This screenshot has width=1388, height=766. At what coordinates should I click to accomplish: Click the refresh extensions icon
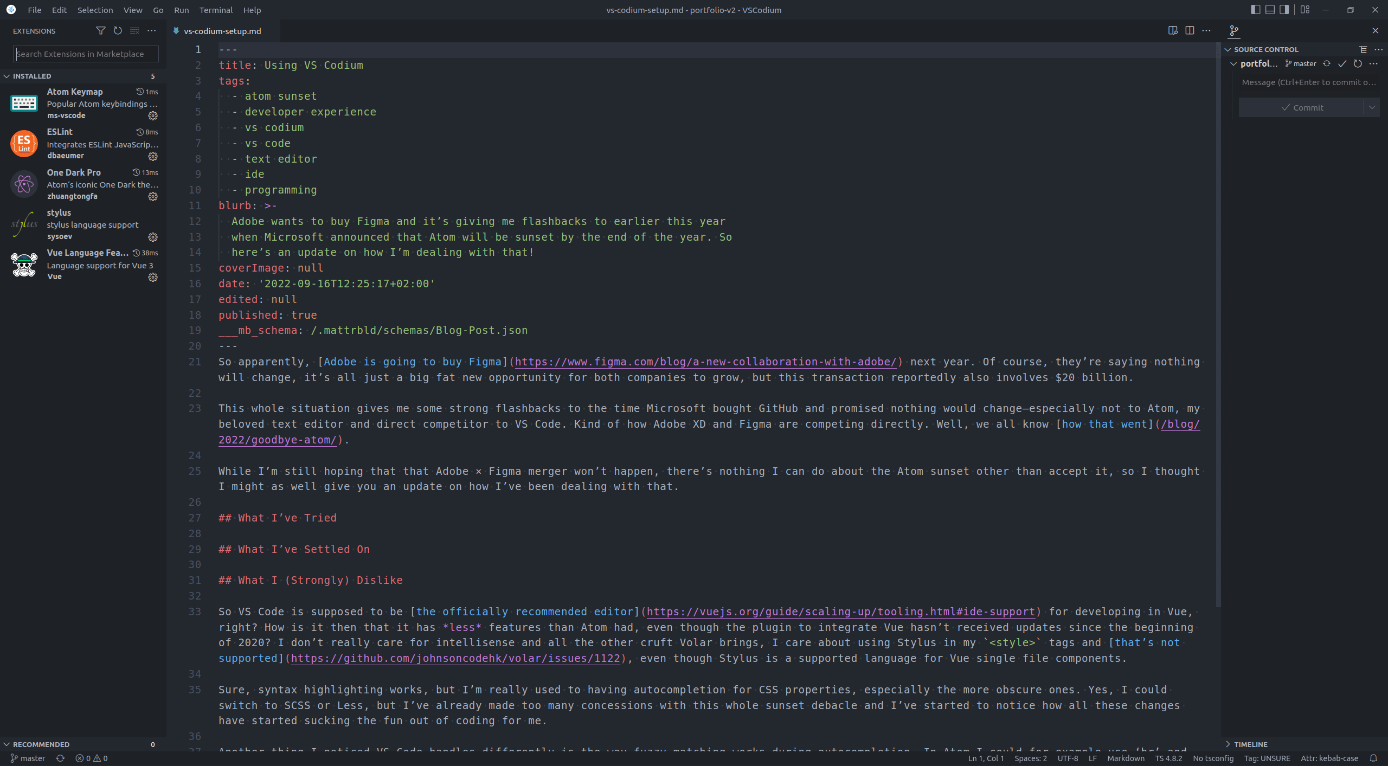tap(118, 30)
